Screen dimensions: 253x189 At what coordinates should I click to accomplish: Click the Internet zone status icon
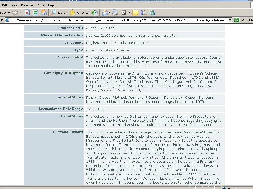click(224, 188)
